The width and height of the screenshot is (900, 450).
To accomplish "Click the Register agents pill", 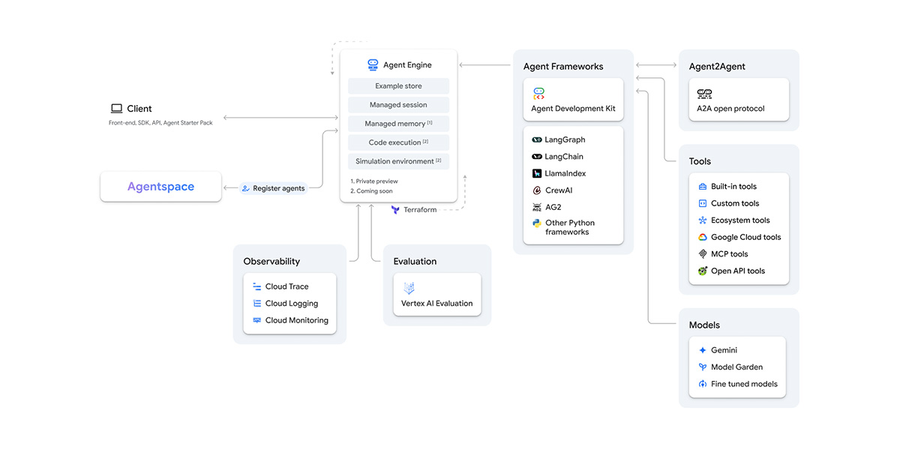I will [x=274, y=188].
